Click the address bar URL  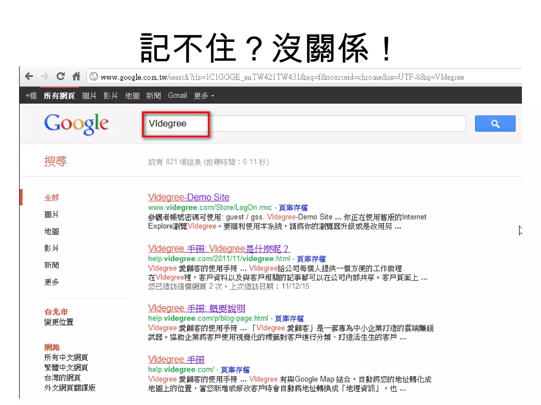pyautogui.click(x=282, y=77)
